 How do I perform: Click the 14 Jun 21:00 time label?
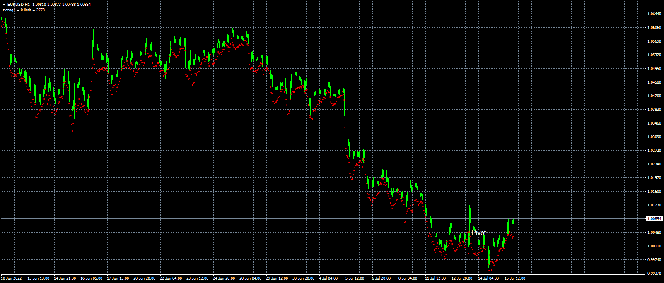pyautogui.click(x=65, y=278)
